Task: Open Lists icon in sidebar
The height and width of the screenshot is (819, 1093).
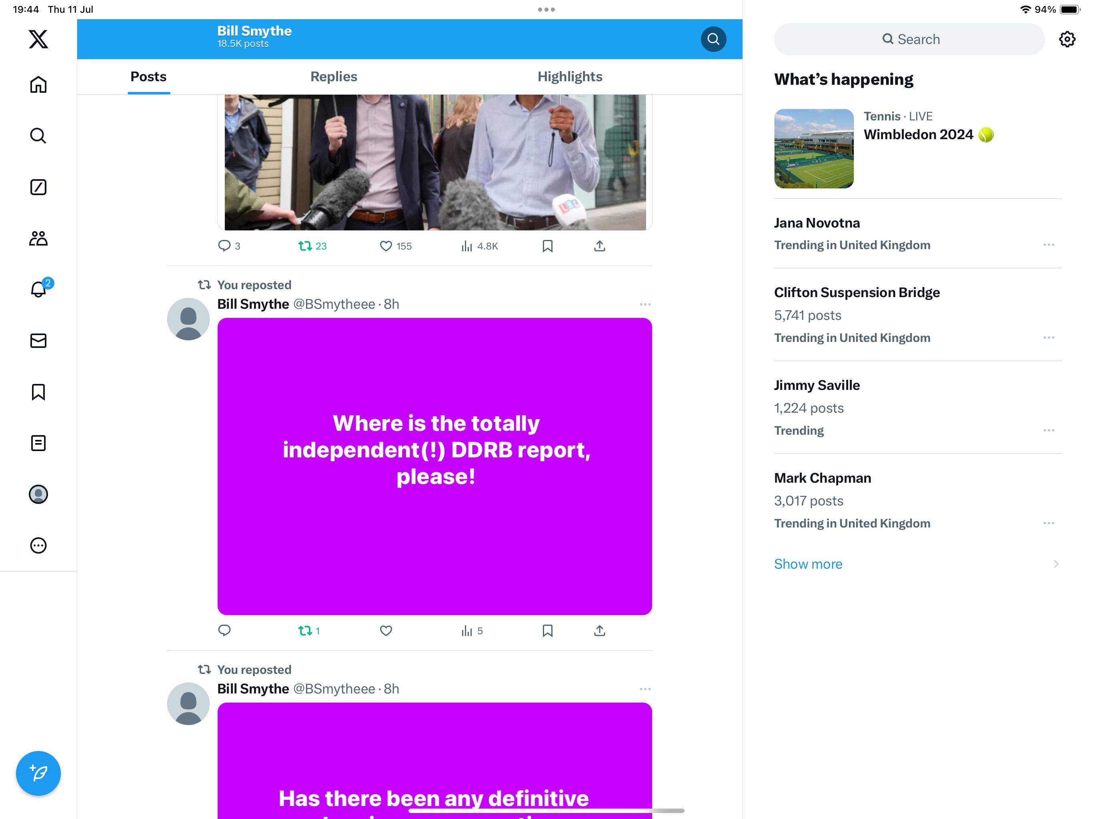Action: (x=38, y=443)
